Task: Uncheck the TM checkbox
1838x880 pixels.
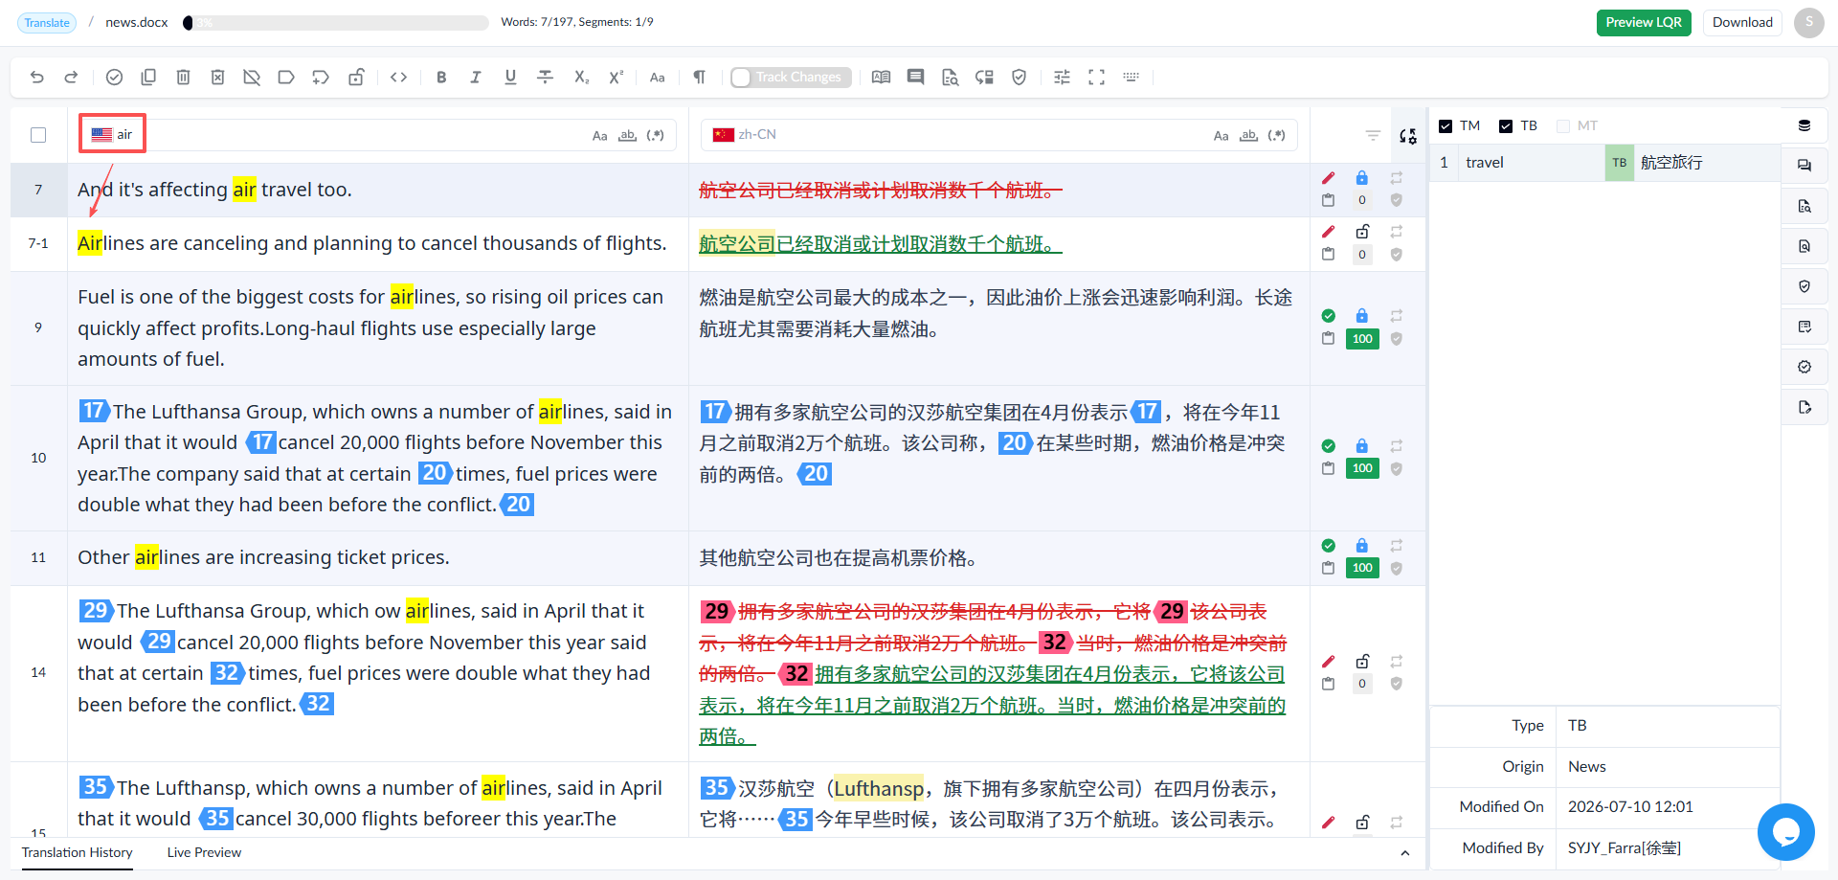Action: pyautogui.click(x=1446, y=126)
